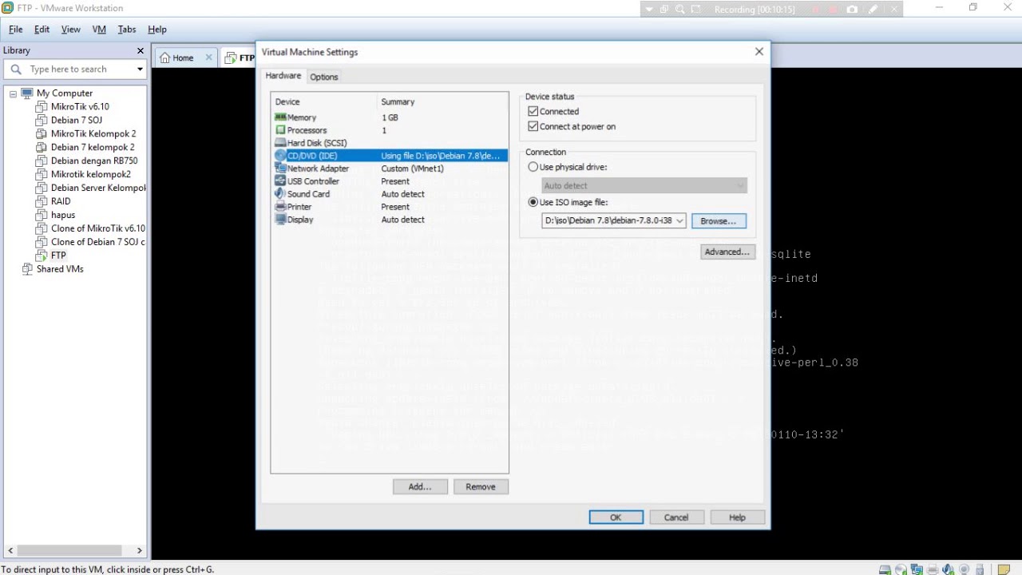This screenshot has height=575, width=1022.
Task: Click the Add... hardware button
Action: click(420, 486)
